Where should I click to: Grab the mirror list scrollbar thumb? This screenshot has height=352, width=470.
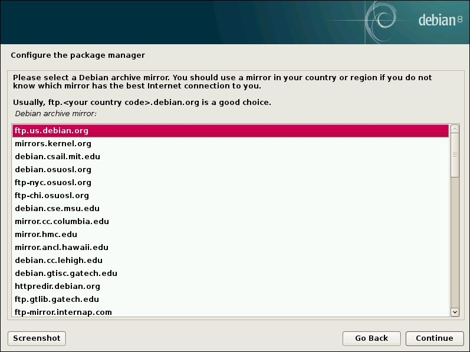click(455, 155)
